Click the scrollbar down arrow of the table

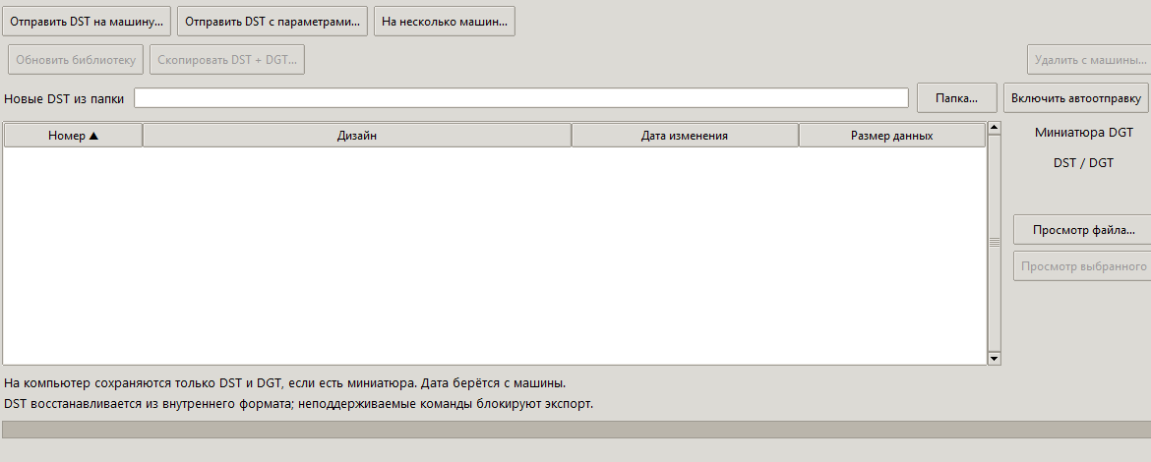point(995,359)
